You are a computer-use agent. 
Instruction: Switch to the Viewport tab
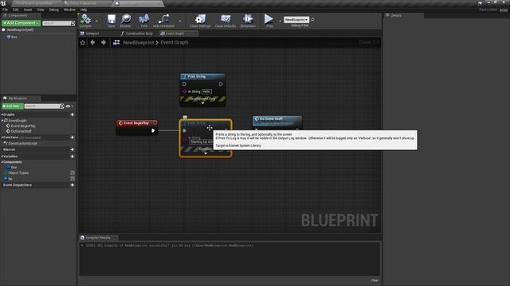click(92, 33)
